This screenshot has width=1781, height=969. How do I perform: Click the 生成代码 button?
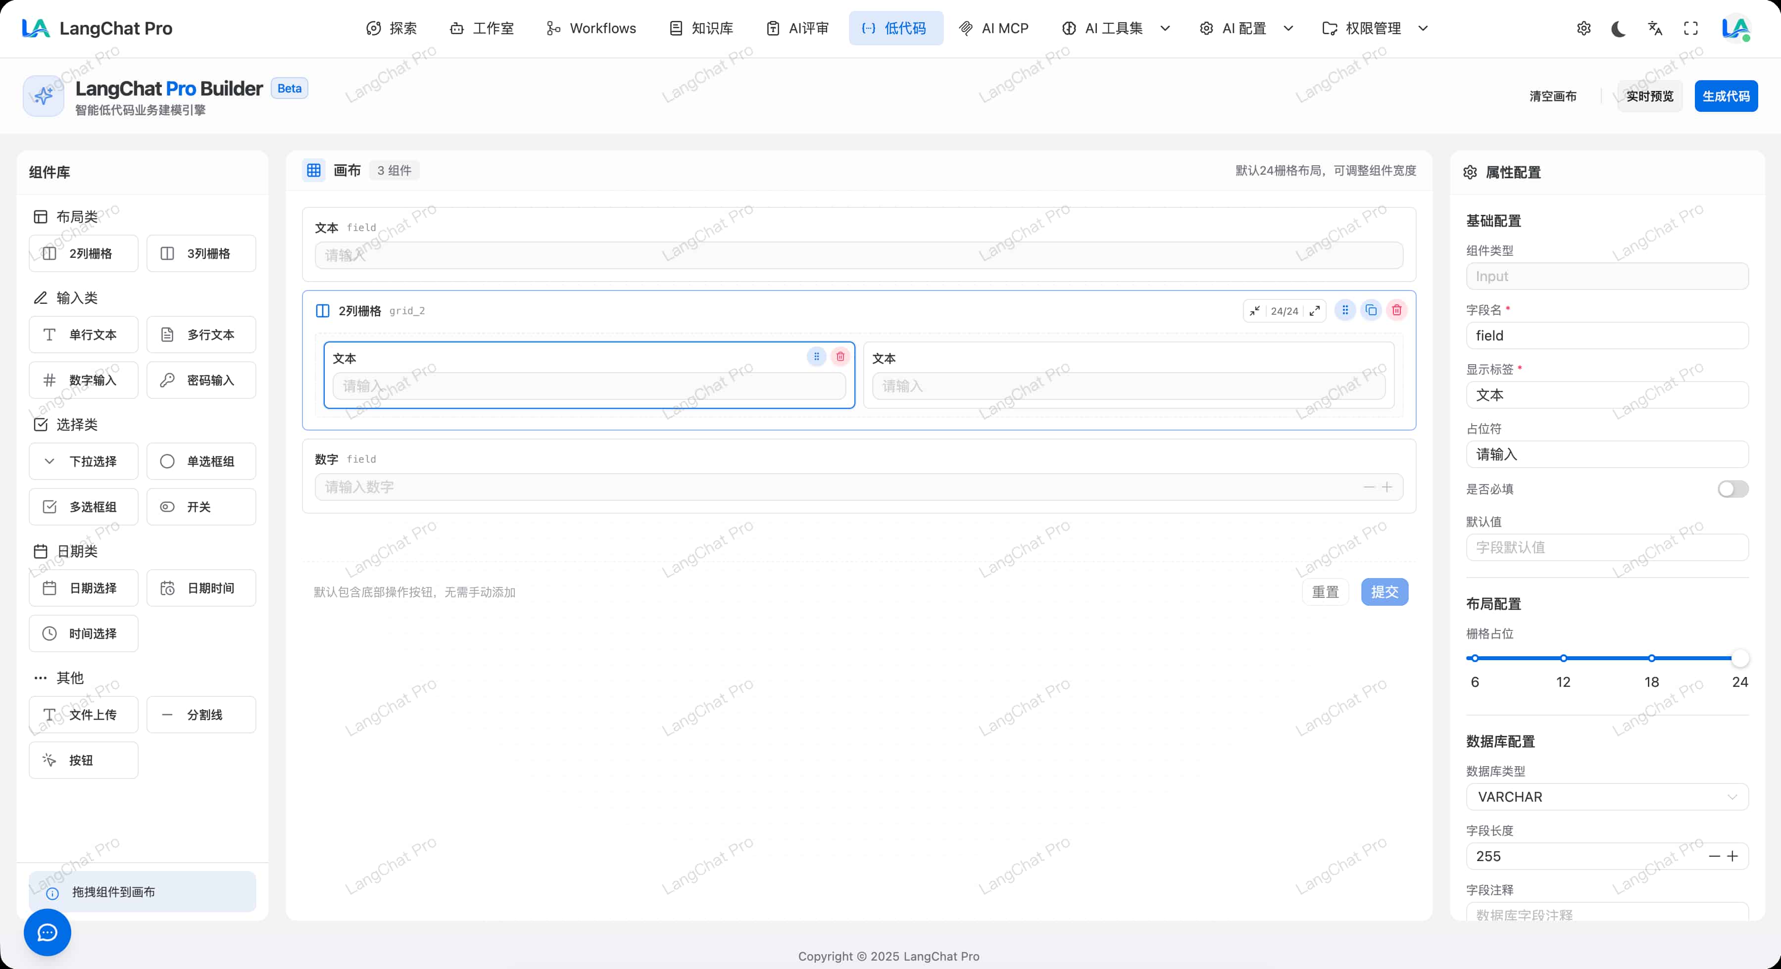point(1726,96)
